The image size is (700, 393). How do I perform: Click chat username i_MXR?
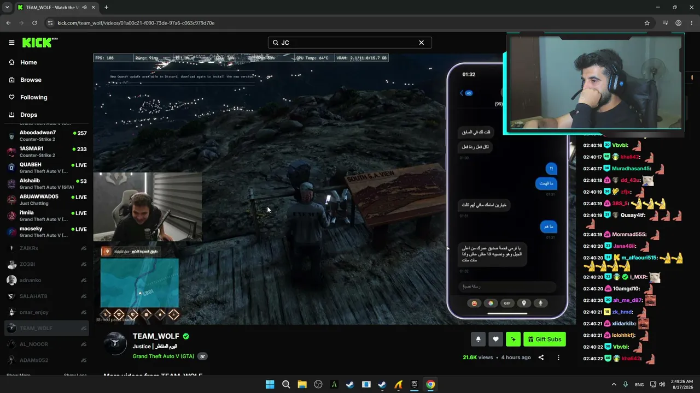(638, 277)
